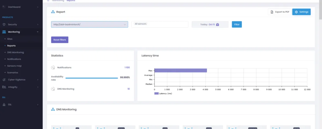Open the calendar icon beside Oct 11
Image resolution: width=322 pixels, height=129 pixels.
[x=218, y=24]
